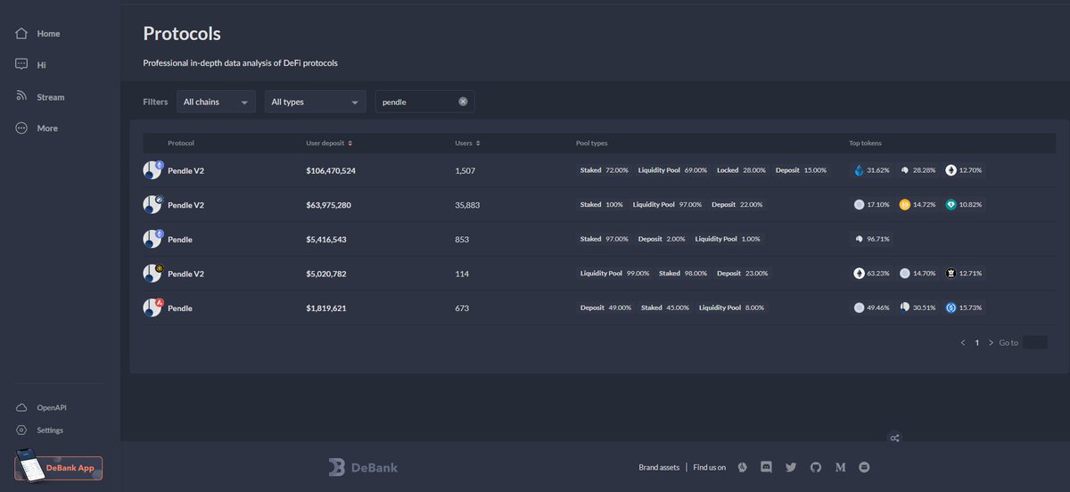Click the 96.71% token icon
The image size is (1070, 492).
tap(859, 239)
